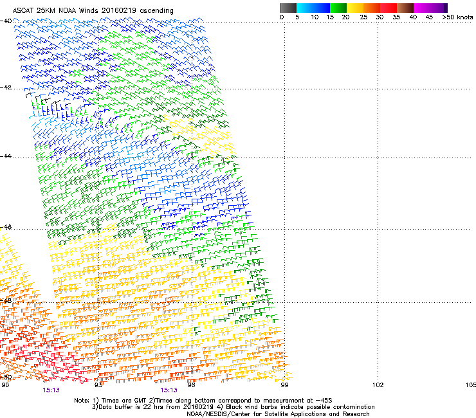
Task: Click the latitude label '-42'
Action: coord(6,87)
